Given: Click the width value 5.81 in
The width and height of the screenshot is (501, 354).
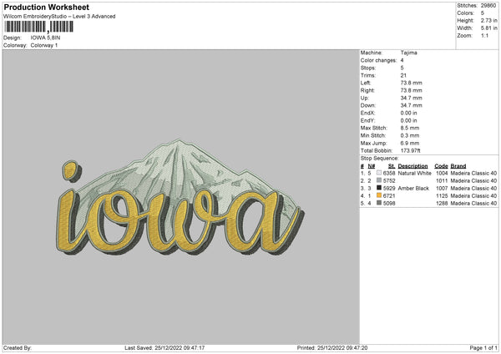Looking at the screenshot, I should pyautogui.click(x=489, y=28).
